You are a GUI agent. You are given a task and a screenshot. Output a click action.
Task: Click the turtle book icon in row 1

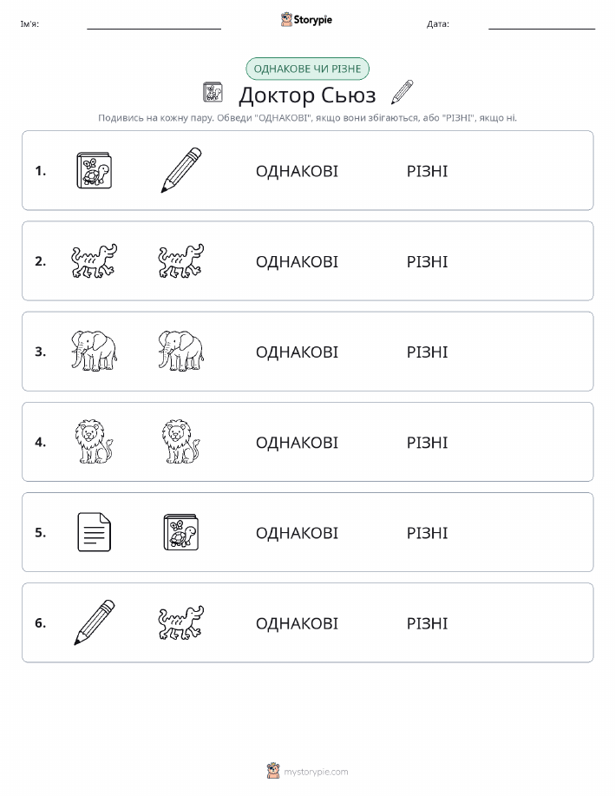point(94,170)
